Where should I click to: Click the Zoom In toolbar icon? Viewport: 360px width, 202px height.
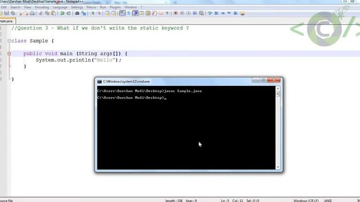click(93, 13)
